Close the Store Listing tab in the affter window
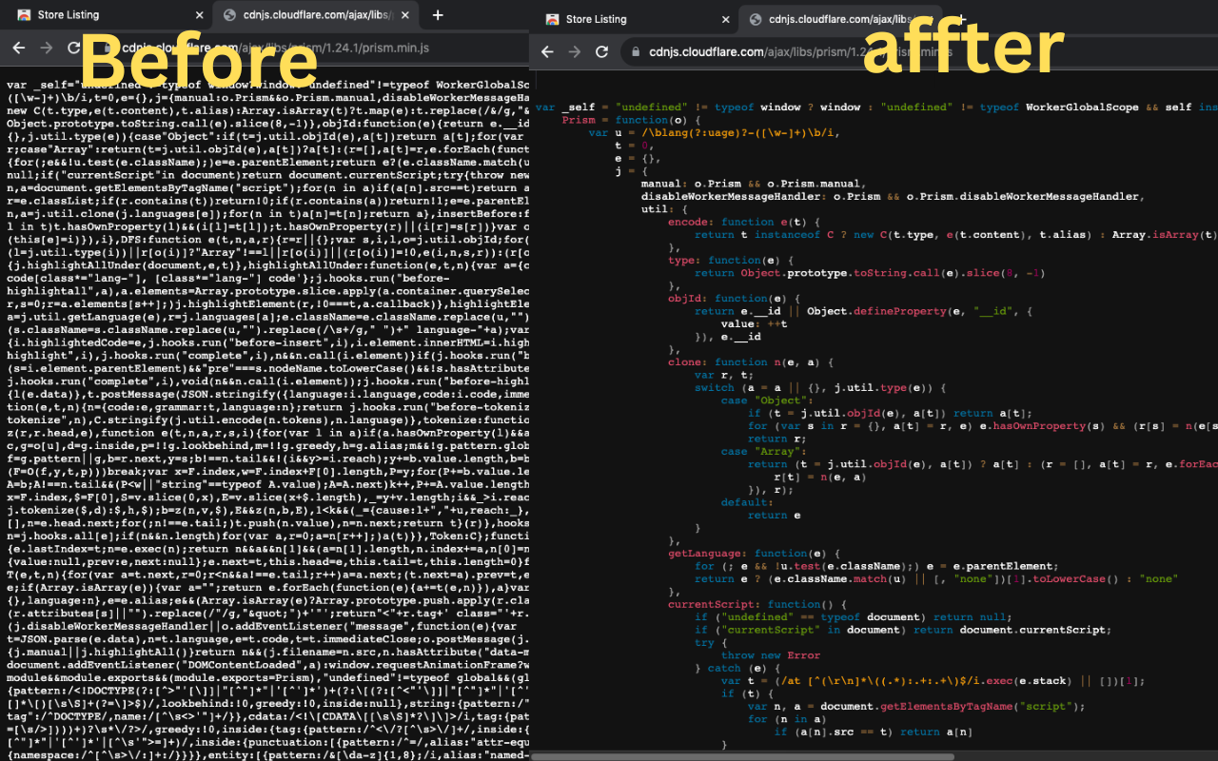Screen dimensions: 1218x761 click(727, 19)
